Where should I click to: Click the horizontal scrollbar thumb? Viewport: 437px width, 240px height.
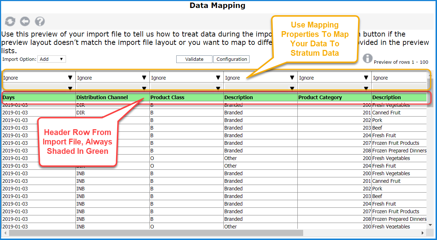(x=156, y=233)
